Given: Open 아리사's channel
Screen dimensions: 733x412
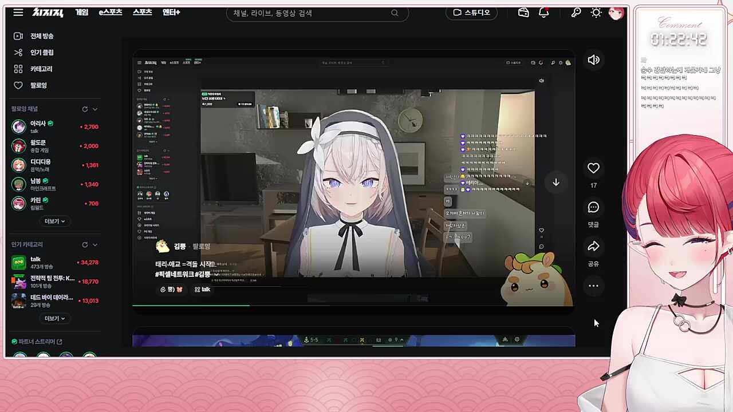Looking at the screenshot, I should pos(55,127).
